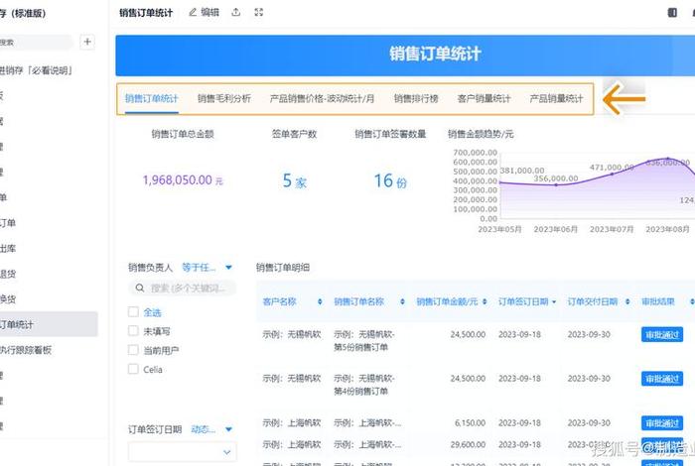Check the 当前用户 checkbox
The image size is (695, 466).
coord(133,350)
